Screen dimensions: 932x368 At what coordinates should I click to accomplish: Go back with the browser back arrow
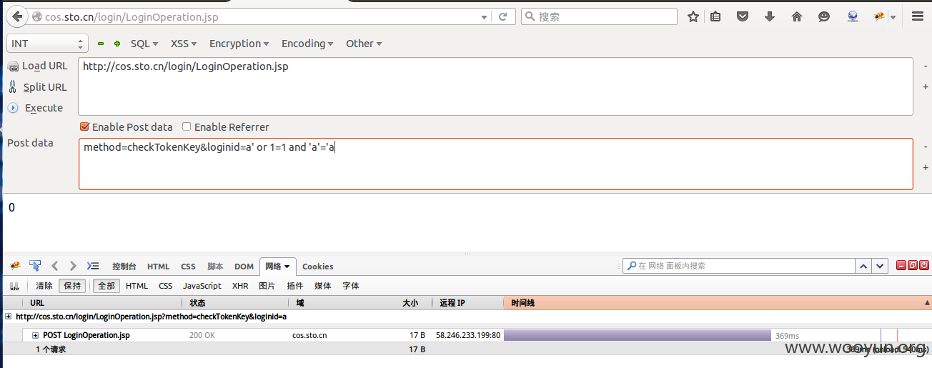[16, 16]
